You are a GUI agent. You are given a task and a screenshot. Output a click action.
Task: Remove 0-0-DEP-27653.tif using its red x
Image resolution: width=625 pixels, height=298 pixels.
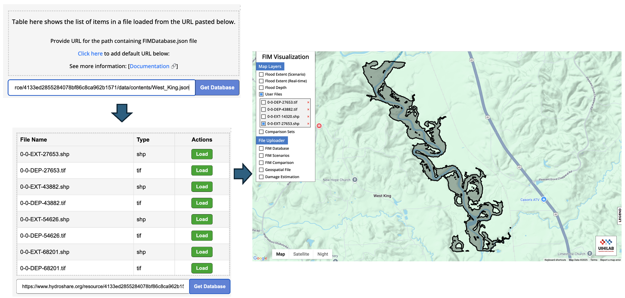[308, 102]
